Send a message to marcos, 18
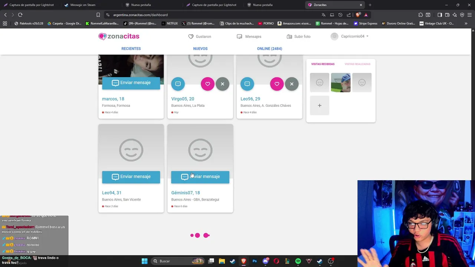 coord(131,83)
